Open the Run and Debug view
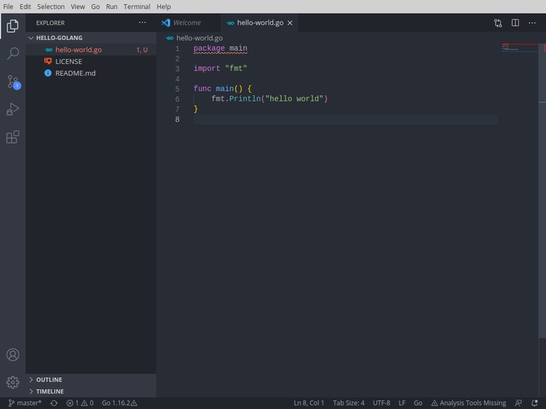Screen dimensions: 546x409 [x=13, y=109]
